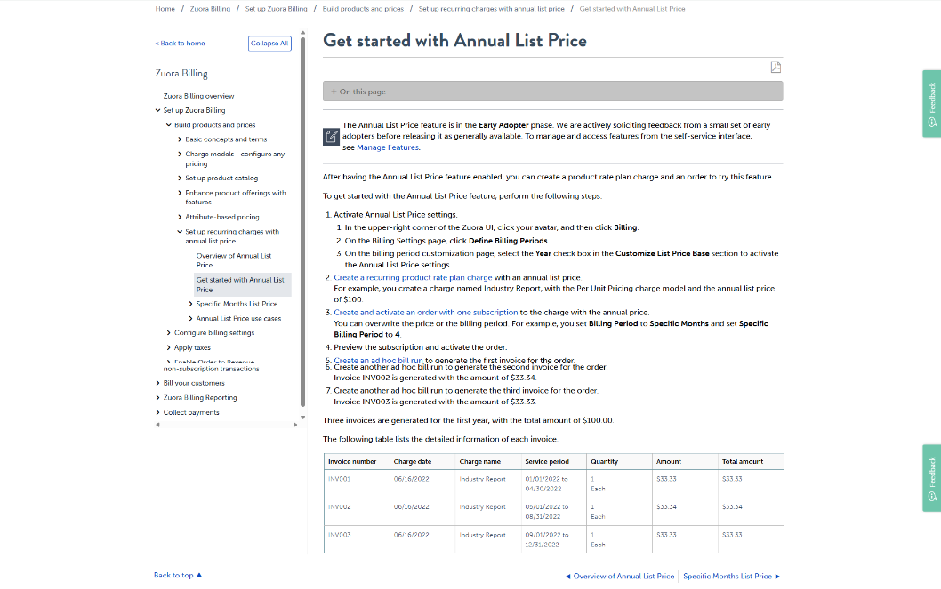
Task: Collapse Set up recurring charges with annual list price
Action: (x=180, y=232)
